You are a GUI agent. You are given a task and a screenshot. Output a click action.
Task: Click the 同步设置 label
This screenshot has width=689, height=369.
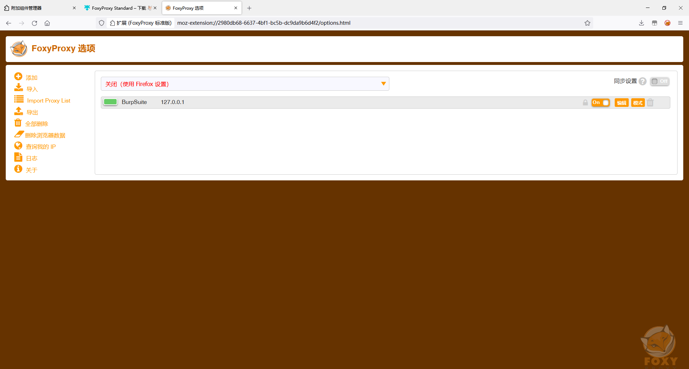(x=625, y=81)
